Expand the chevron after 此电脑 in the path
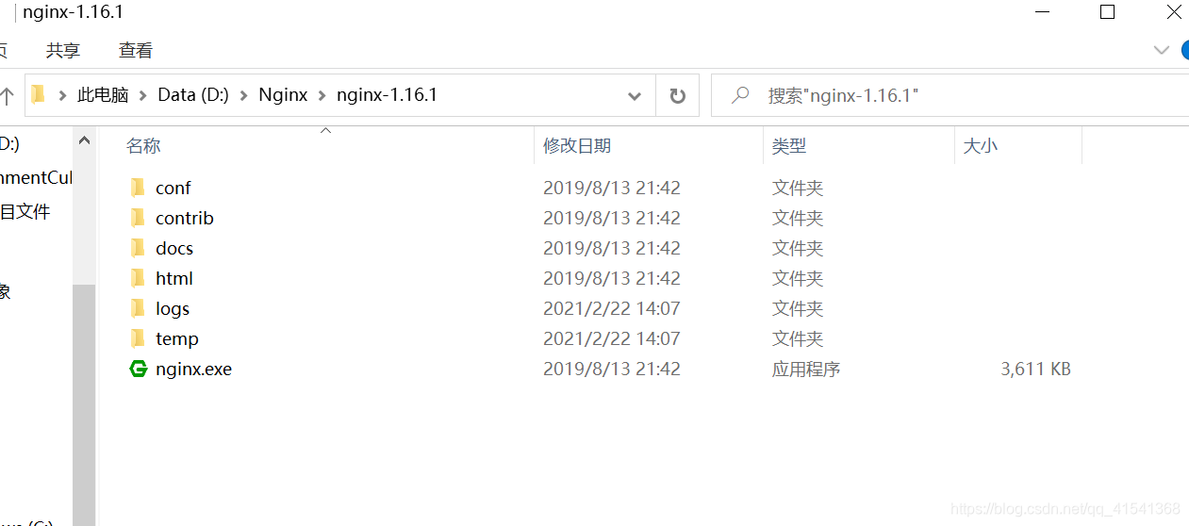Viewport: 1189px width, 526px height. (144, 95)
